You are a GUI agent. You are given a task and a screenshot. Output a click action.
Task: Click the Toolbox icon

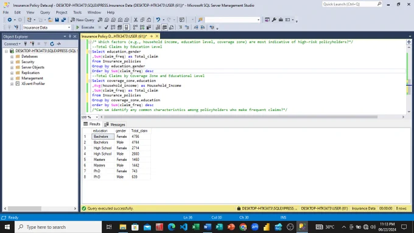281,20
